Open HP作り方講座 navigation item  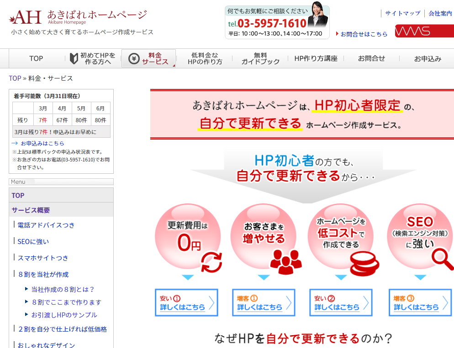[316, 59]
